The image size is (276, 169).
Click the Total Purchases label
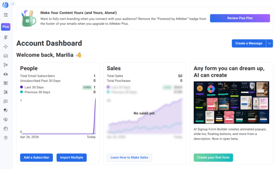(x=119, y=81)
